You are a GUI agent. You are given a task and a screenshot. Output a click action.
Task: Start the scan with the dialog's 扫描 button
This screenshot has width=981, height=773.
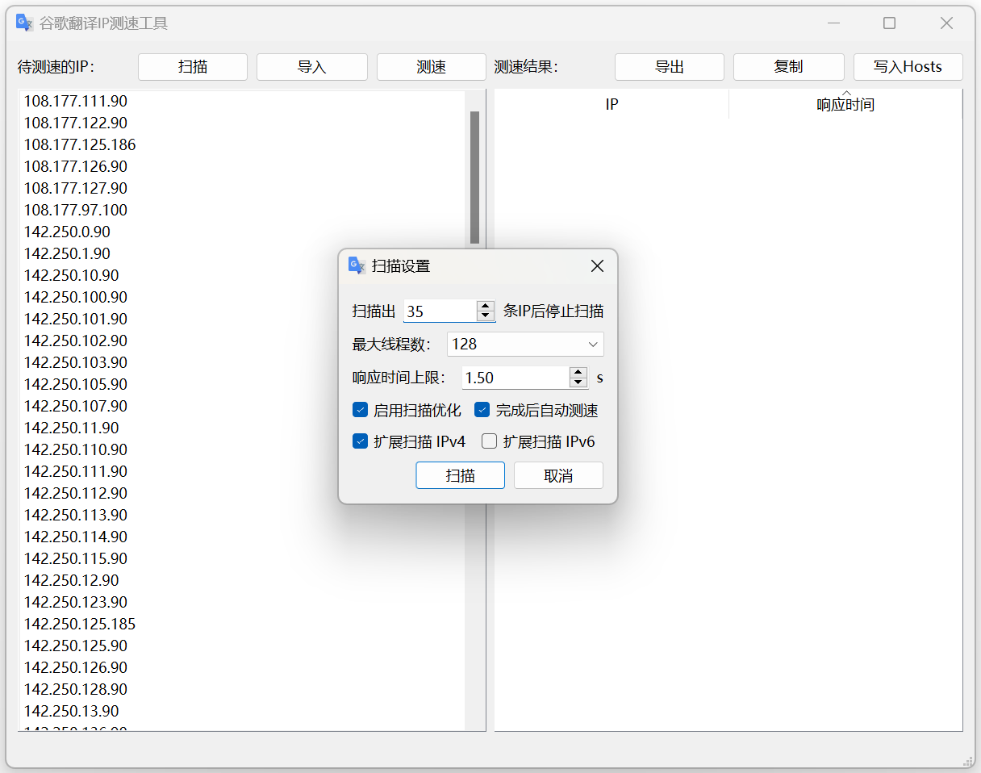click(x=461, y=475)
